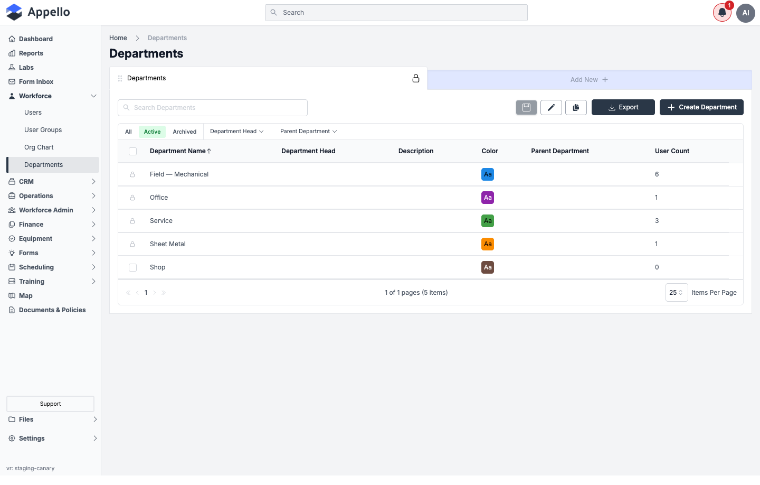Click the blue color swatch for Field — Mechanical
Screen dimensions: 760x485
coord(488,174)
